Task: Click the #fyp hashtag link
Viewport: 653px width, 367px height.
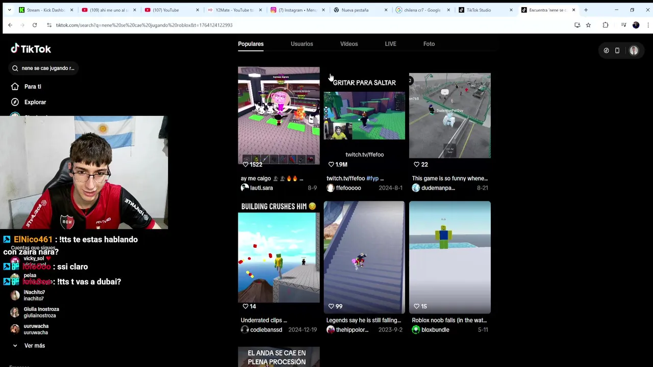Action: point(372,178)
